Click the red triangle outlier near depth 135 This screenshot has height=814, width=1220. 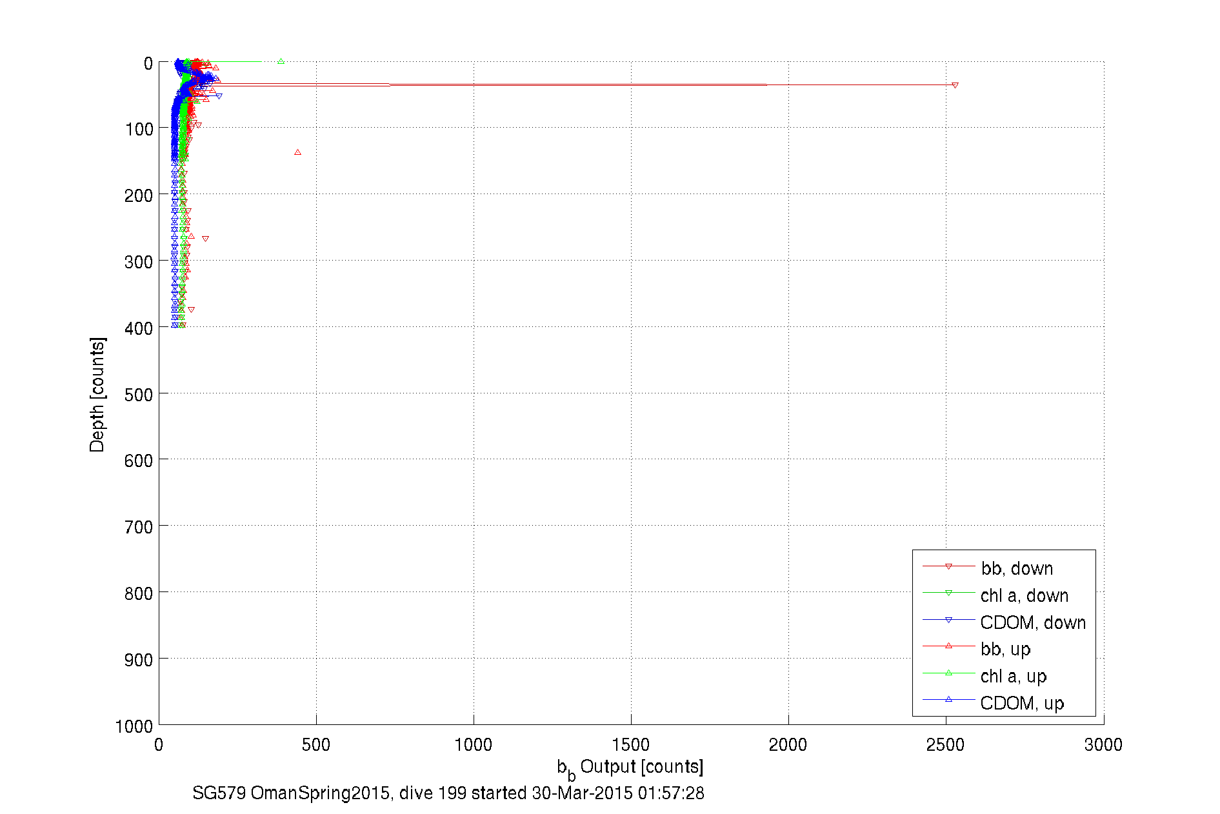297,152
